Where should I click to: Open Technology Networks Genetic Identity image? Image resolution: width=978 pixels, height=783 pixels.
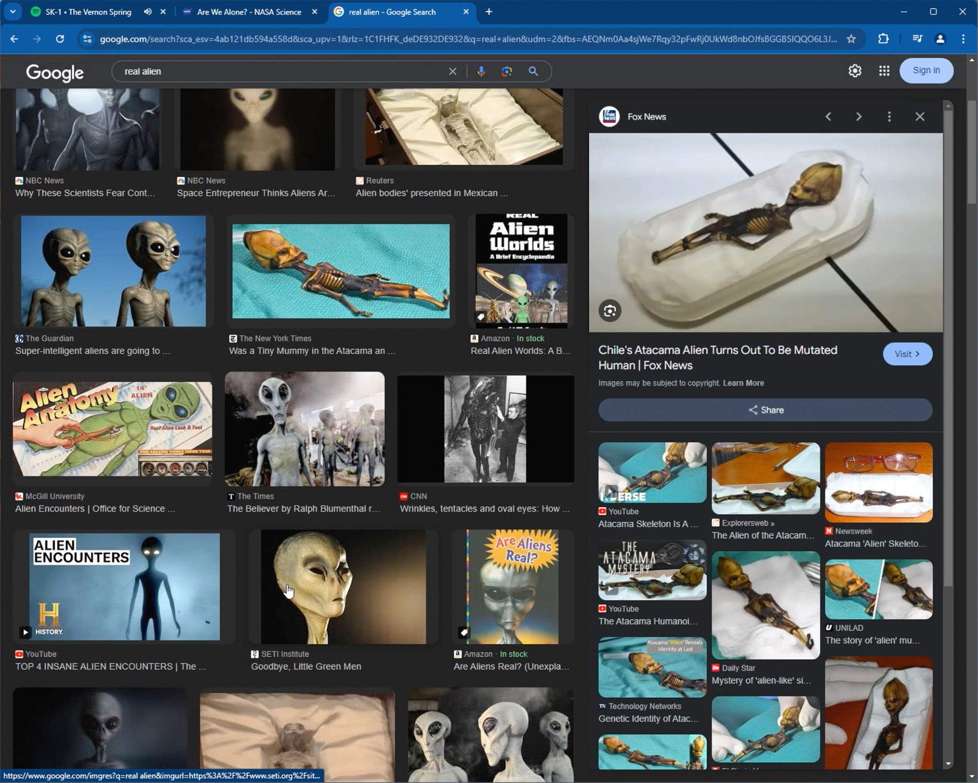[x=652, y=667]
